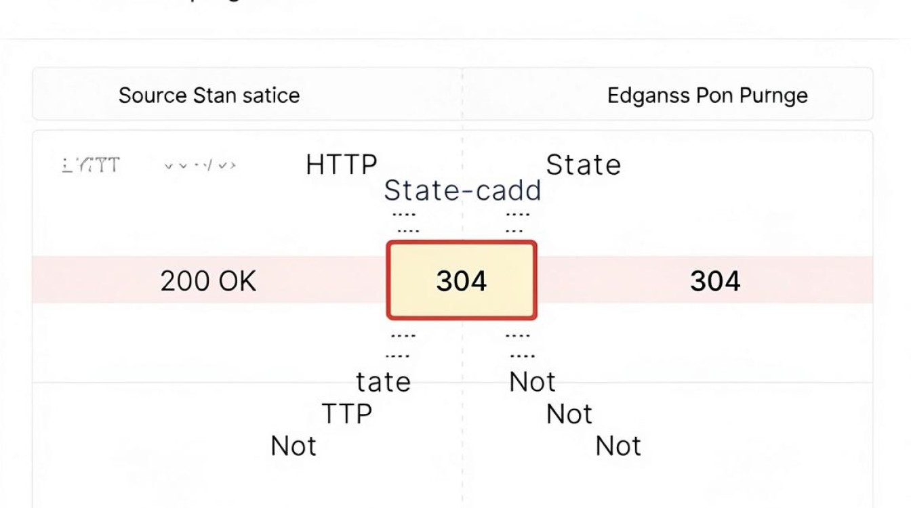Select the 200 OK cell
Viewport: 911px width, 508px height.
tap(208, 280)
